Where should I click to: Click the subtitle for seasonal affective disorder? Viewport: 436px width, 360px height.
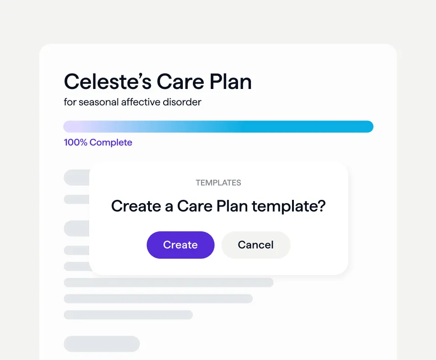(132, 102)
